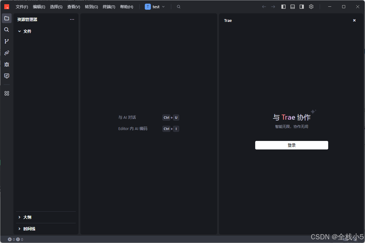This screenshot has height=243, width=365.
Task: Open the Explorer icon in activity bar
Action: [7, 18]
